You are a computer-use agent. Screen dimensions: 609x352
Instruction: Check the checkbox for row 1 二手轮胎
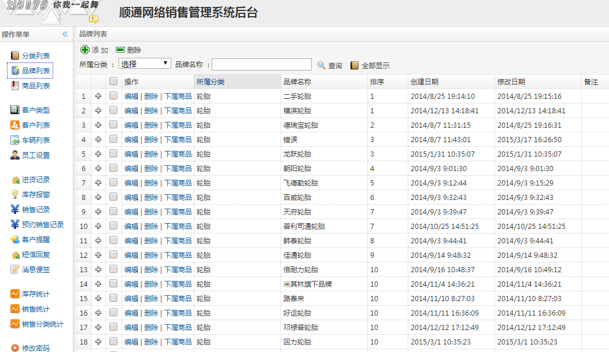[x=113, y=96]
